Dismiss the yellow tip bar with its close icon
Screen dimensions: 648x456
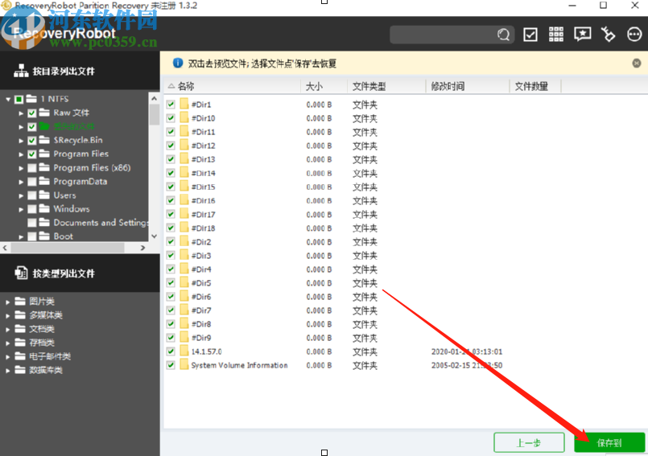(x=637, y=63)
